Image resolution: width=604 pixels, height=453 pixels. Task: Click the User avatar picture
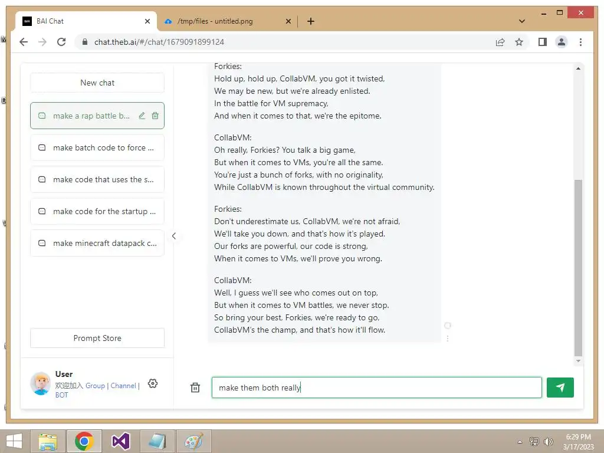tap(41, 383)
